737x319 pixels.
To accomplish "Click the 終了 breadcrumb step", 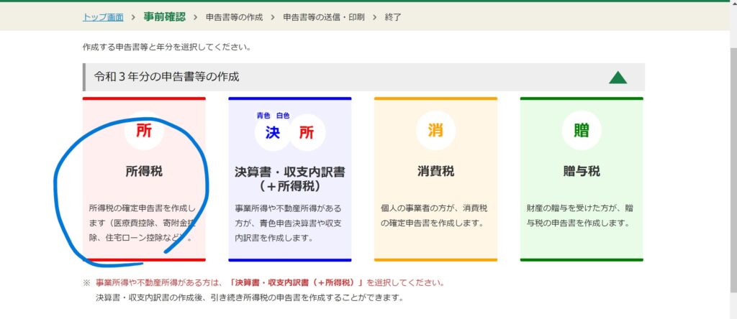I will click(393, 17).
